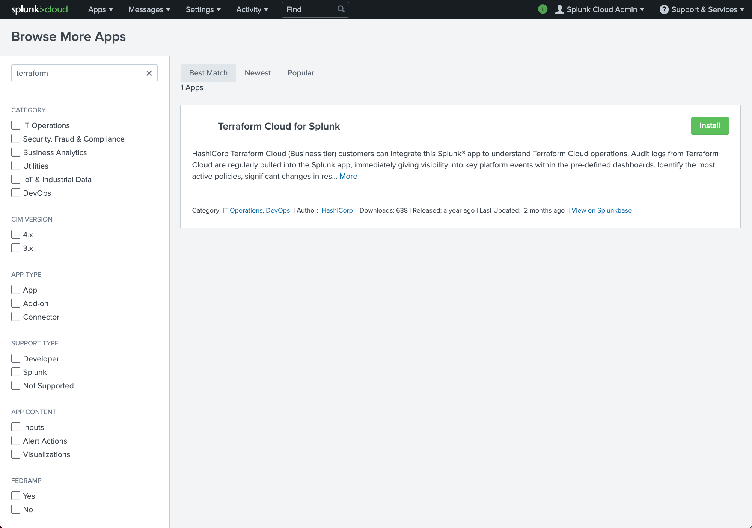Click the green info status icon
This screenshot has width=752, height=528.
click(543, 9)
